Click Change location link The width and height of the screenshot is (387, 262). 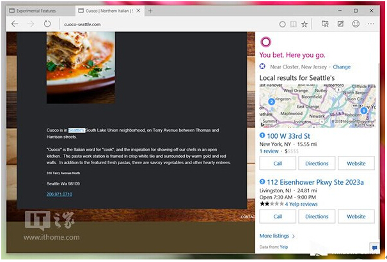click(x=342, y=67)
